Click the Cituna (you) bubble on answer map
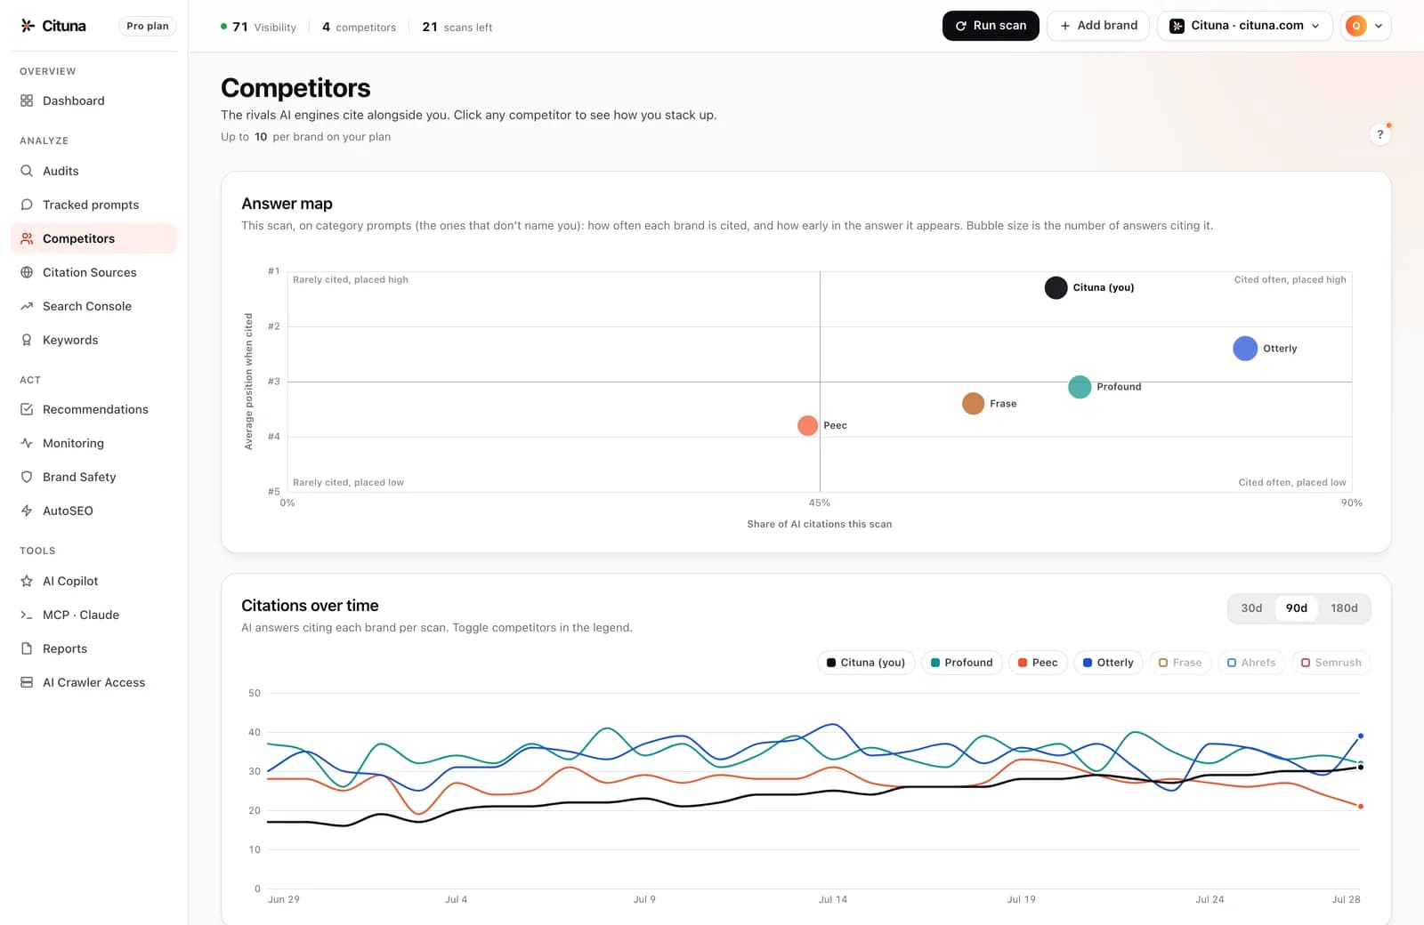Viewport: 1424px width, 925px height. coord(1056,287)
